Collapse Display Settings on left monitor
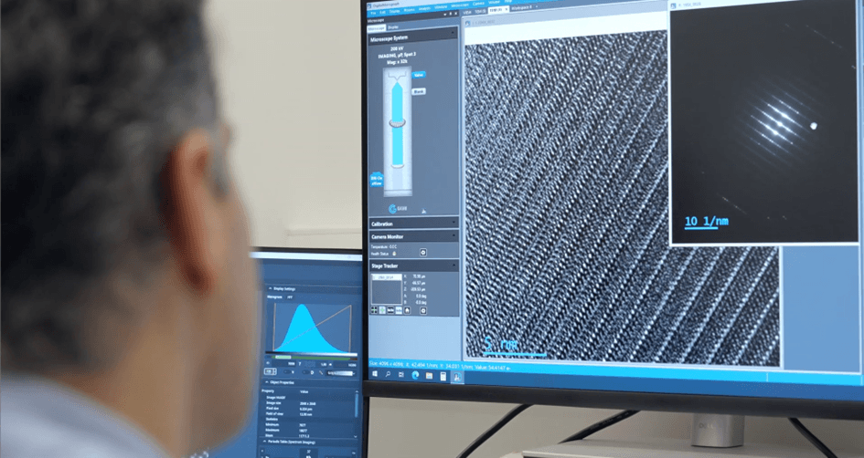The width and height of the screenshot is (864, 458). click(270, 288)
